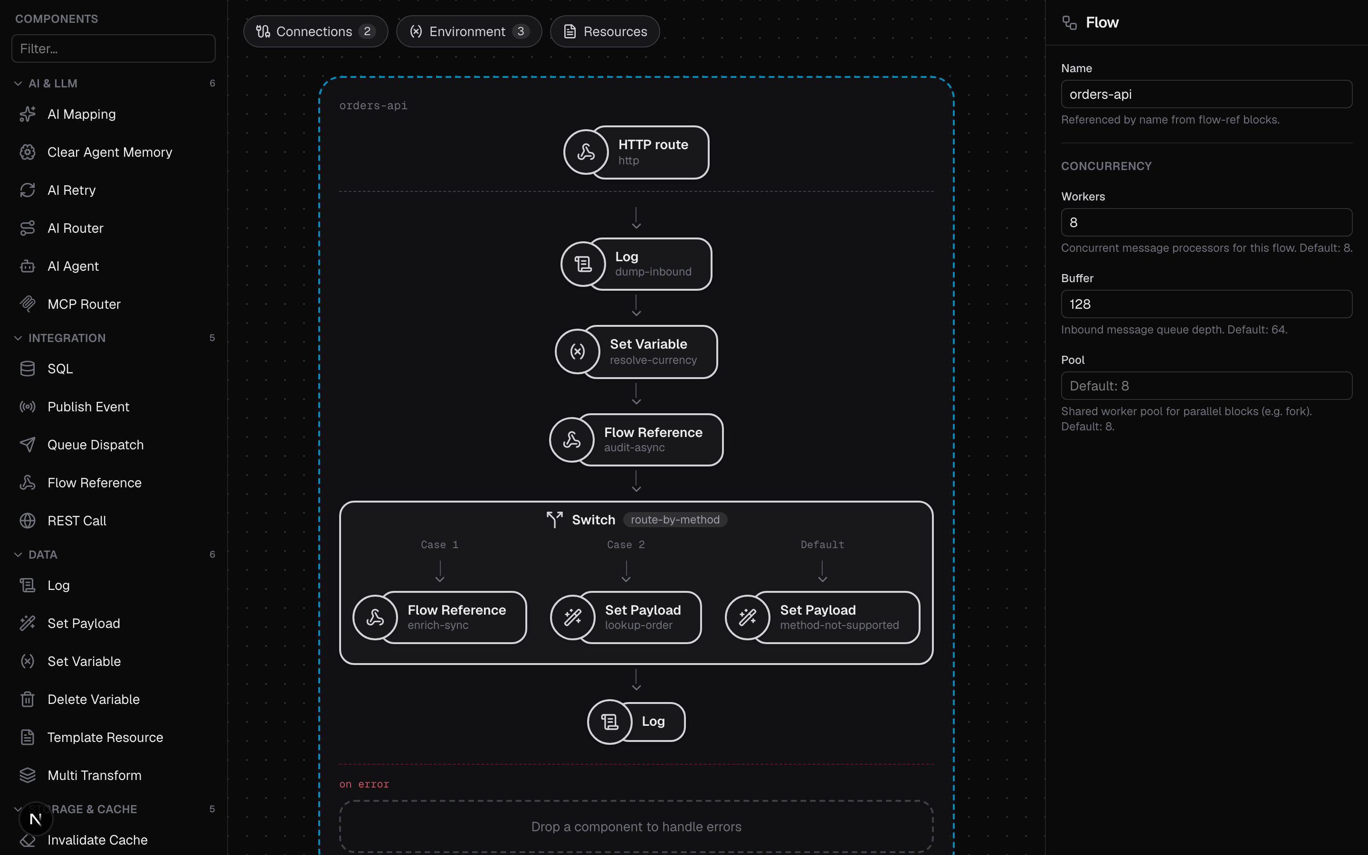Click the resolve-currency Set Variable node icon
This screenshot has height=855, width=1368.
577,351
